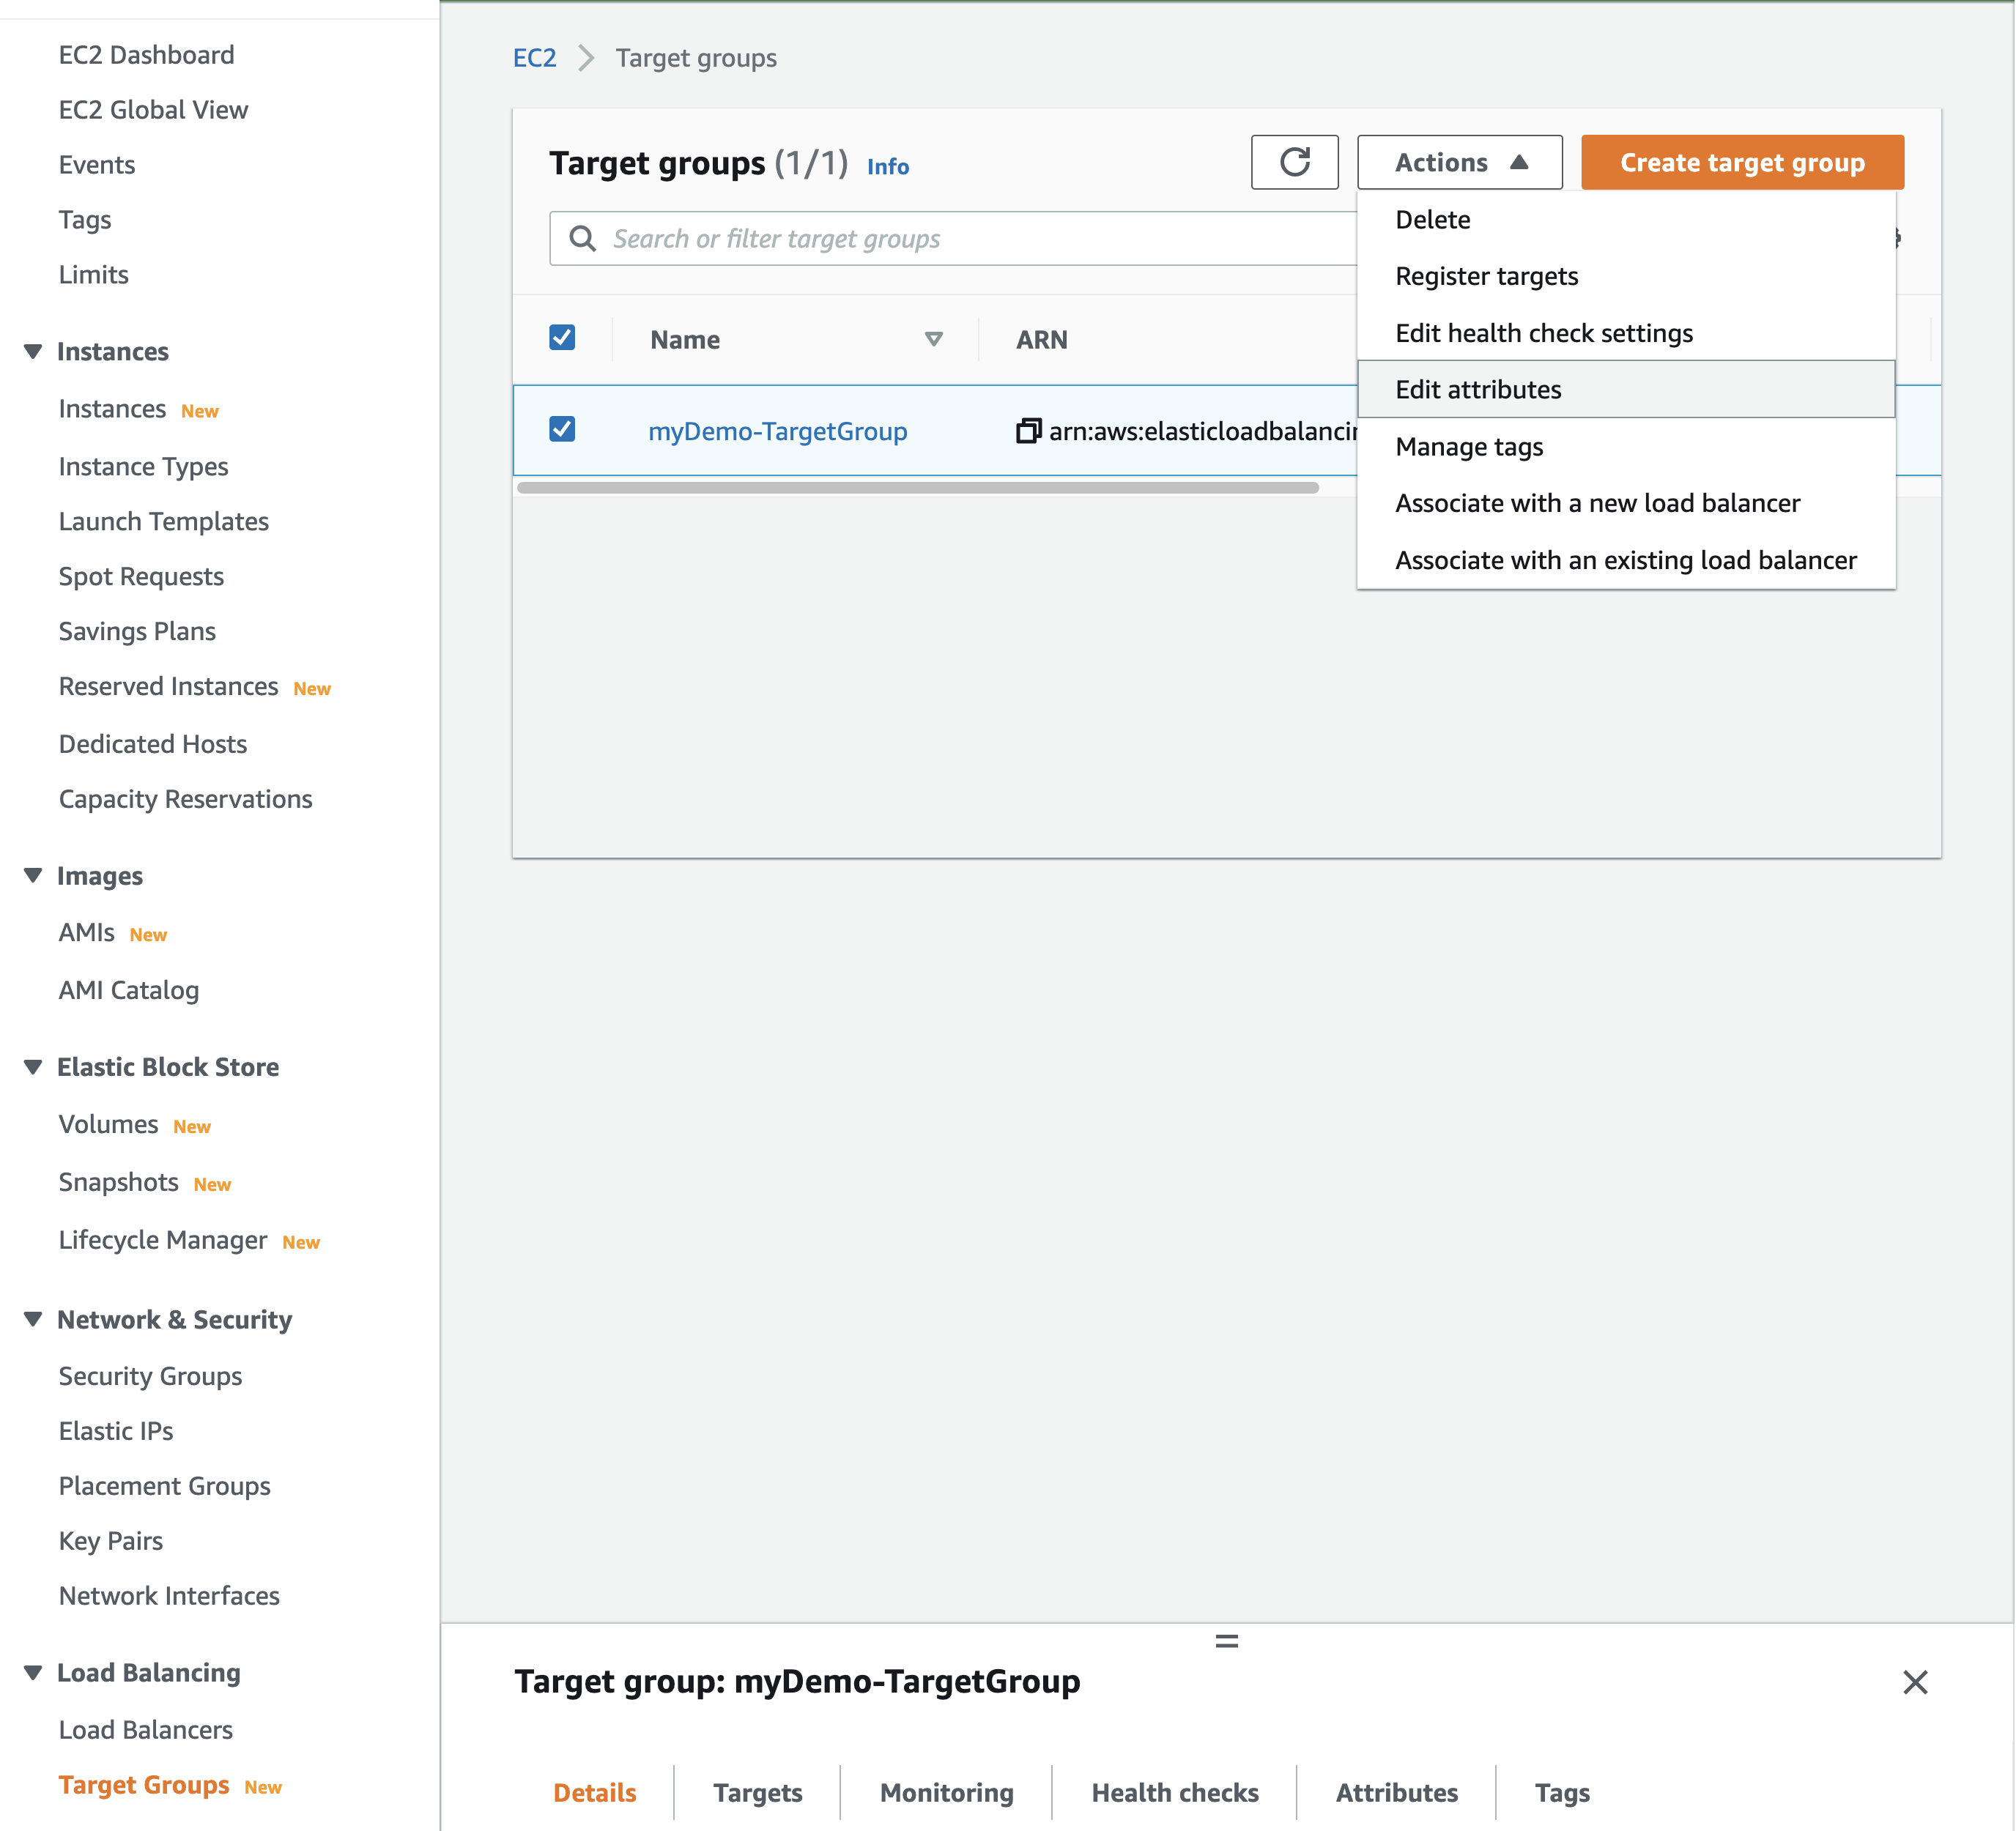Switch to the Details tab

pos(595,1792)
